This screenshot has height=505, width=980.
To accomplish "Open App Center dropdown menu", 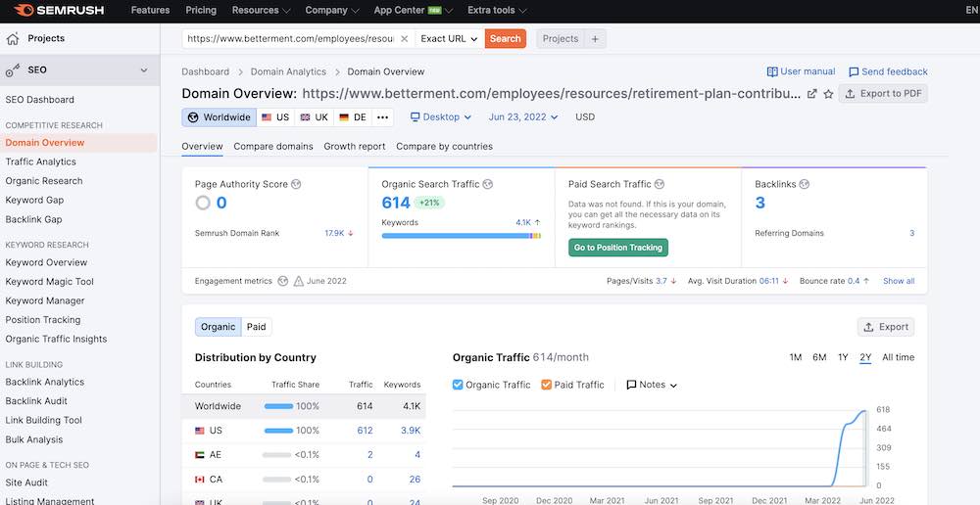I will click(x=414, y=10).
